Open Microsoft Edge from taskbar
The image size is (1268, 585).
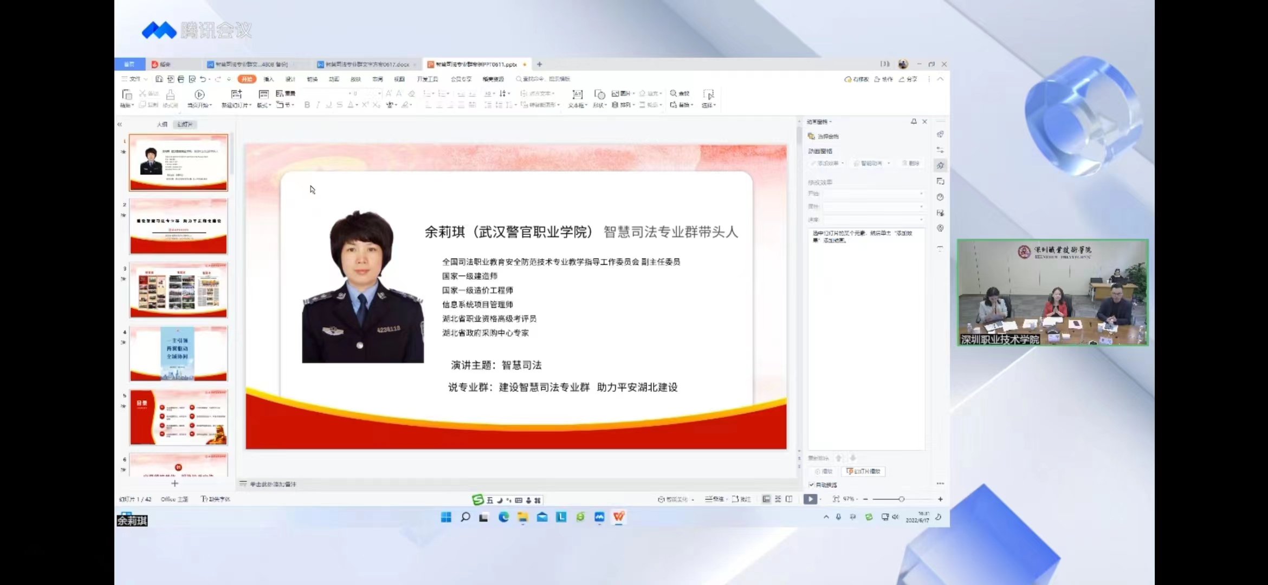503,517
